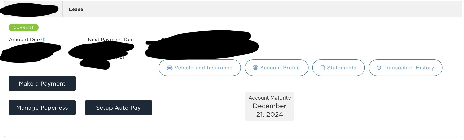
Task: Select Setup Auto Pay
Action: [118, 108]
